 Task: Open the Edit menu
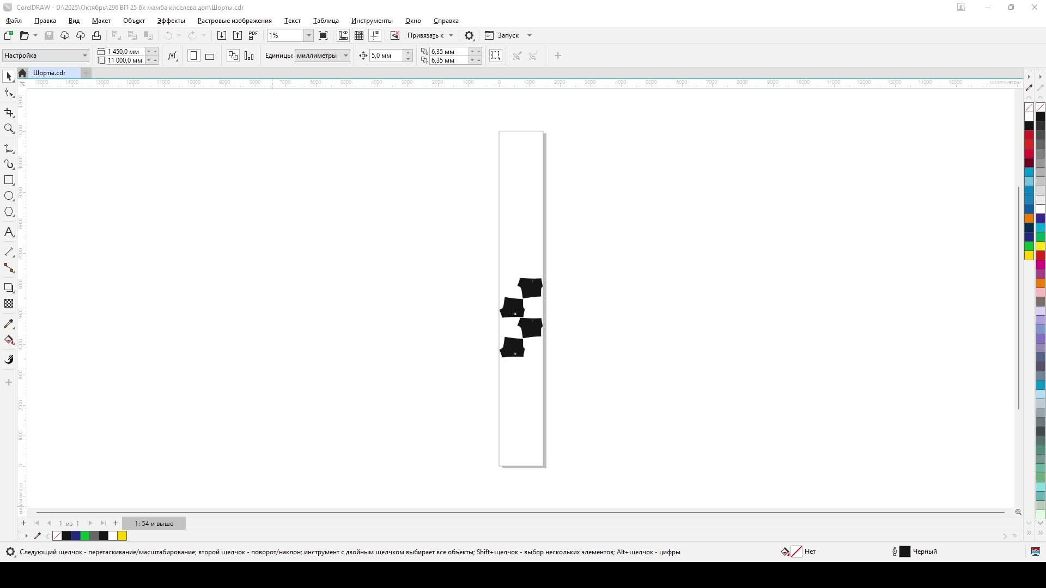[x=45, y=21]
